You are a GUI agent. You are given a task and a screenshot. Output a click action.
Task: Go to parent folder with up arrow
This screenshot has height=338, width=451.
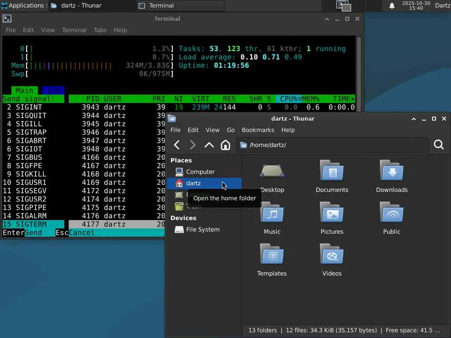coord(209,145)
